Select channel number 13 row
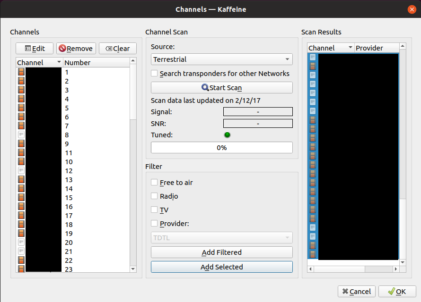This screenshot has width=421, height=302. (73, 179)
